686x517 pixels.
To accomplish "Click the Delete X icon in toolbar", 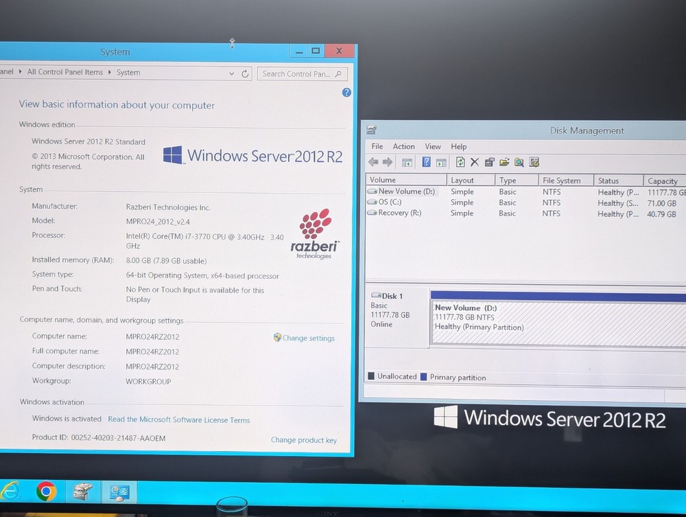I will click(474, 163).
